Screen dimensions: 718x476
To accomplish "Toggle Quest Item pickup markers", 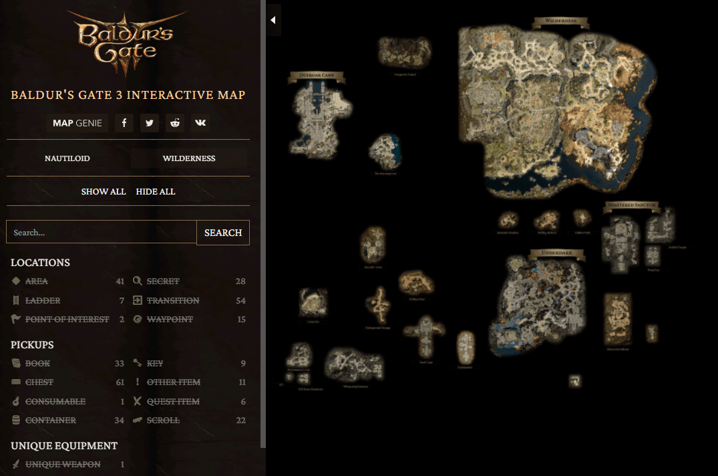I will 189,401.
